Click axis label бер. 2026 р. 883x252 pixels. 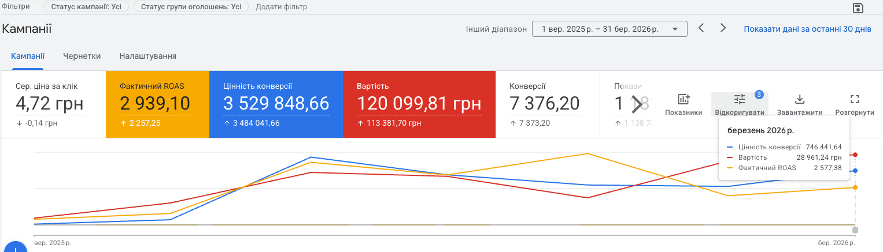click(x=836, y=243)
